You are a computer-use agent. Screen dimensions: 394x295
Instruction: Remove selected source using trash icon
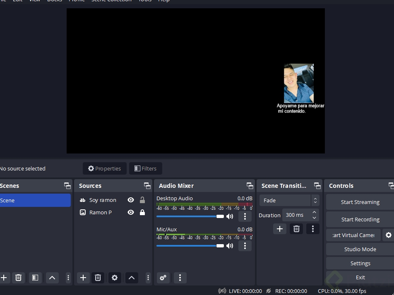pos(98,278)
